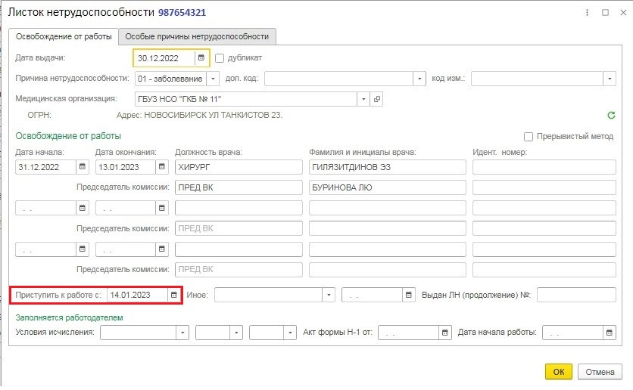The height and width of the screenshot is (390, 633).
Task: Click the green Заполняется работодателем heading
Action: coord(69,317)
